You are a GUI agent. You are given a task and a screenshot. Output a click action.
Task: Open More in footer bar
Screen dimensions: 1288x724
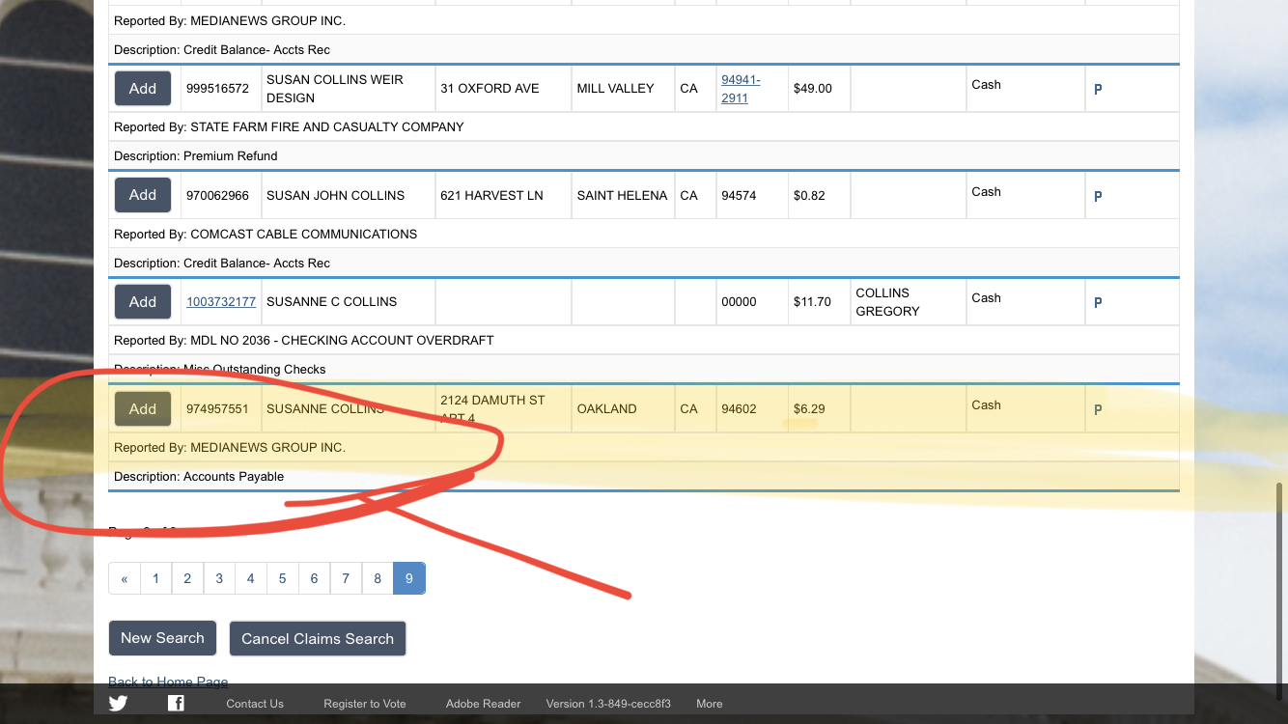click(710, 704)
